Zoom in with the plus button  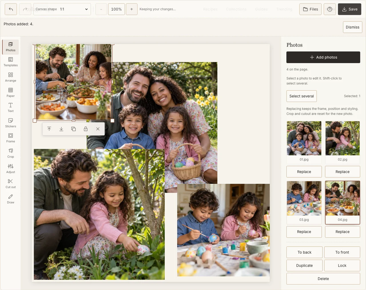132,9
